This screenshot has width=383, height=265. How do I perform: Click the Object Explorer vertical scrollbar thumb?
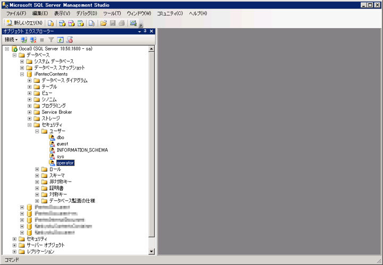click(152, 144)
